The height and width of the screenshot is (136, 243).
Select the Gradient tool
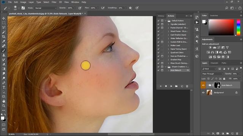(3, 69)
